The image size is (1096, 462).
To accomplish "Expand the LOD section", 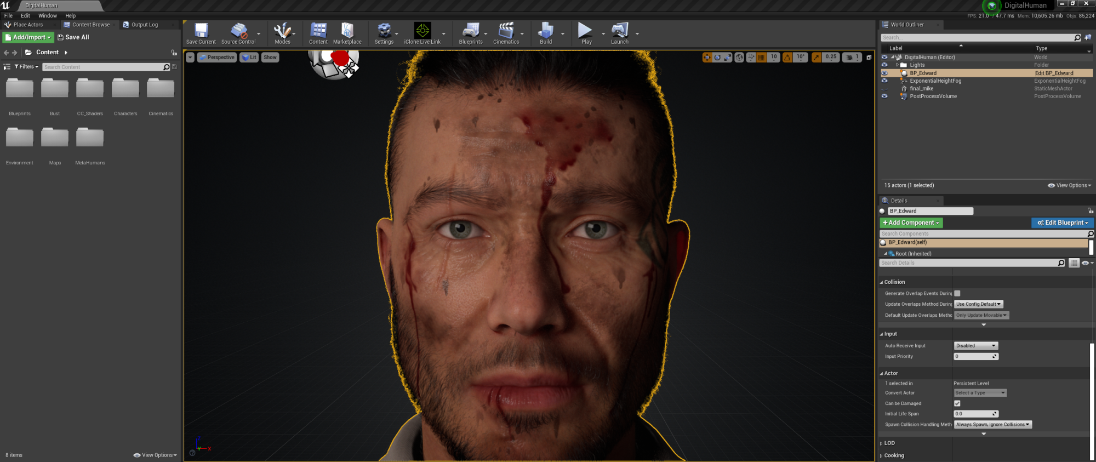I will coord(881,443).
